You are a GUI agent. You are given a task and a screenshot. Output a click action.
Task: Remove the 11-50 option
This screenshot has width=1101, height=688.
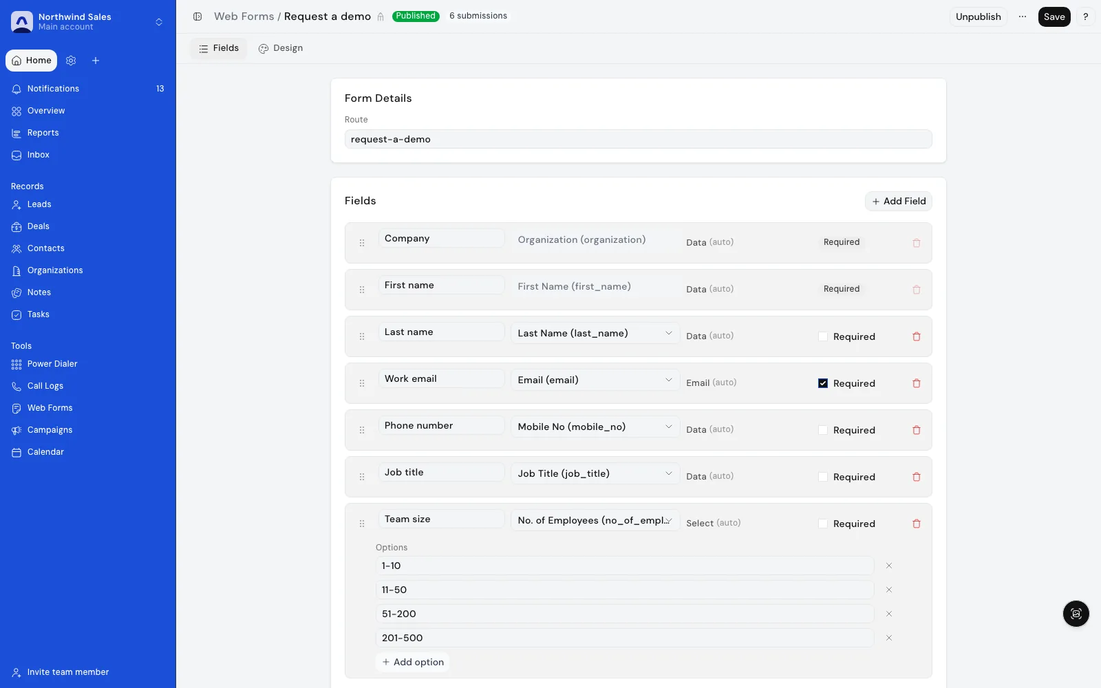click(889, 590)
